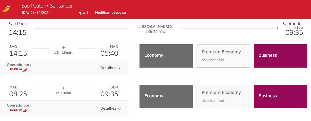Click the airplane icon before Santander arrival
311x121 pixels.
277,28
